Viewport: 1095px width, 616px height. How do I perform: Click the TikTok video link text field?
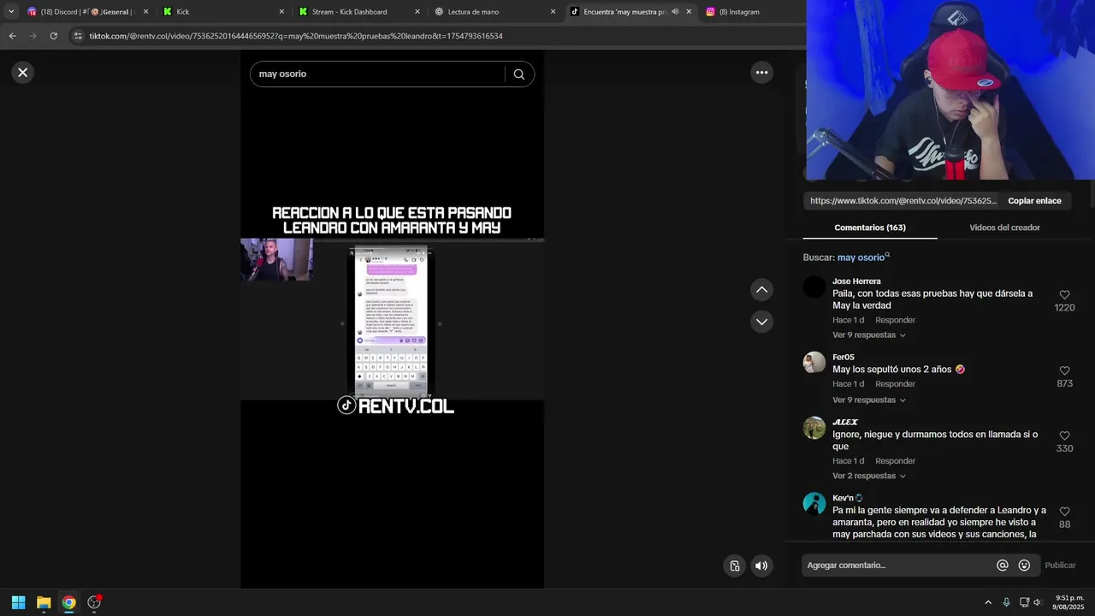pos(903,201)
